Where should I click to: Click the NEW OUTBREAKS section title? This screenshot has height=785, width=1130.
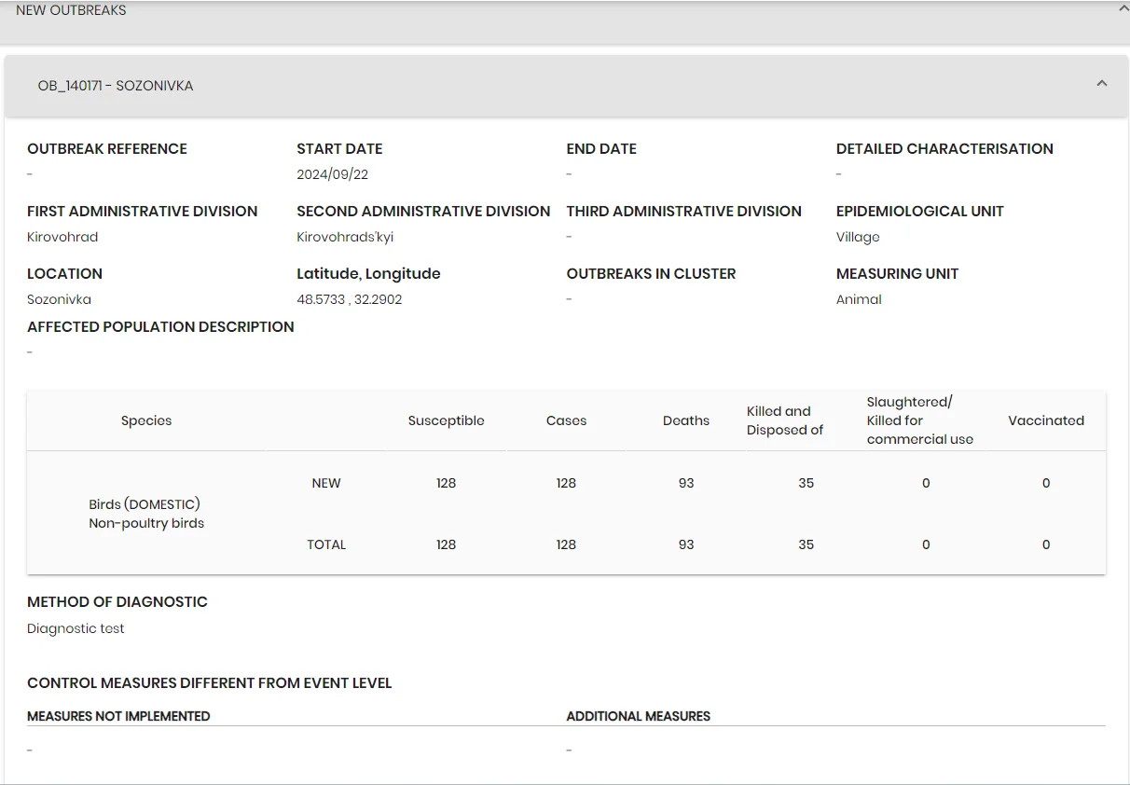71,10
